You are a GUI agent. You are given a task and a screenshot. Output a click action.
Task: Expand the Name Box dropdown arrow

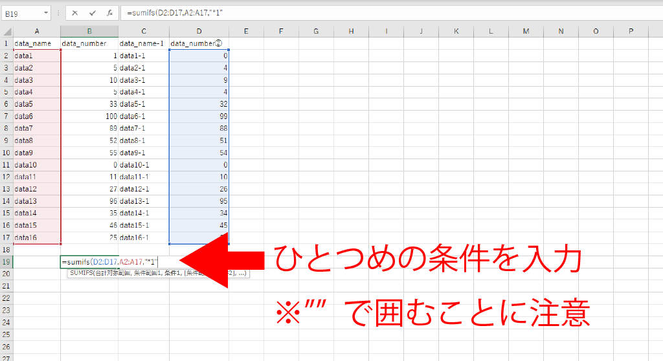tap(46, 12)
